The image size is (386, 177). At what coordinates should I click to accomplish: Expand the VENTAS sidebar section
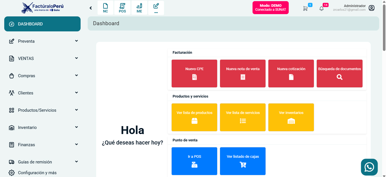pyautogui.click(x=42, y=59)
